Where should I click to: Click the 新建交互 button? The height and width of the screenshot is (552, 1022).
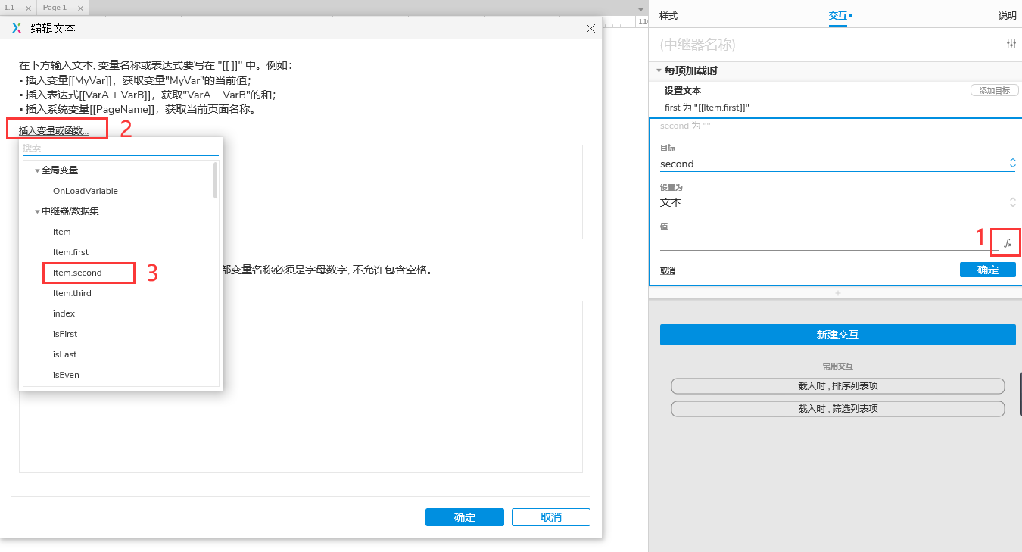point(838,335)
